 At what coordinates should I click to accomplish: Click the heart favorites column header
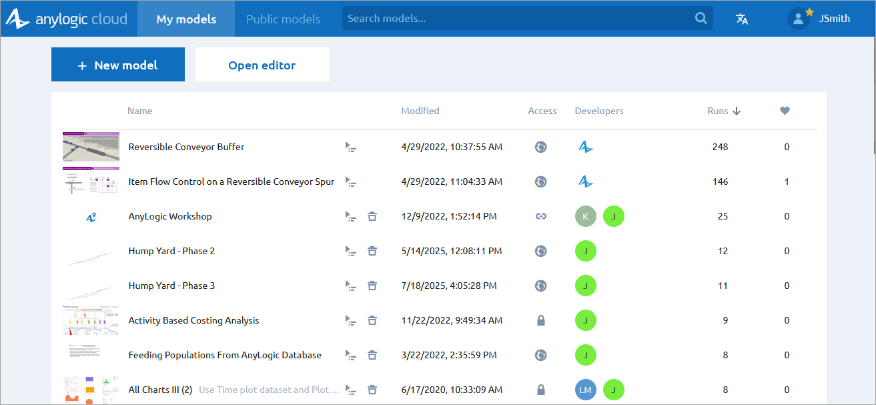click(x=785, y=111)
